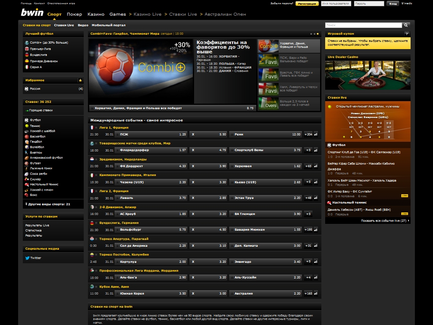Click the Баскетбол ball icon
This screenshot has width=433, height=325.
point(27,136)
